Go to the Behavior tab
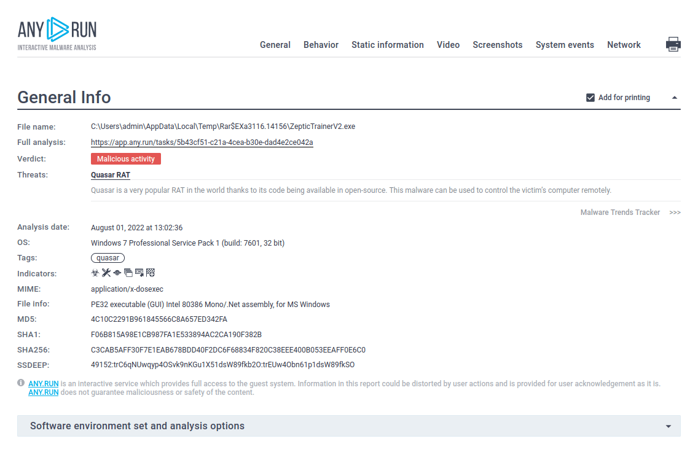698x452 pixels. [321, 45]
